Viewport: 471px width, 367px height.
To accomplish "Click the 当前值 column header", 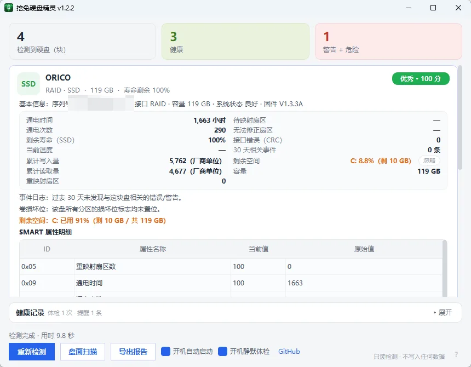I will (x=259, y=249).
